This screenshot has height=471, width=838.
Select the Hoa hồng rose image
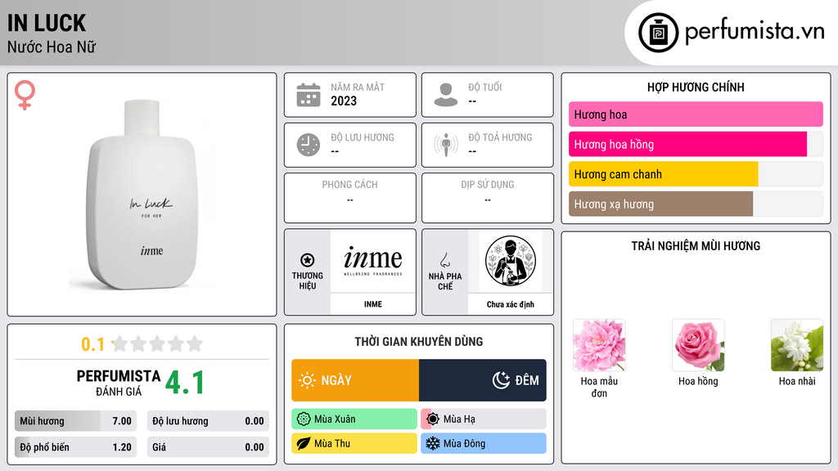click(698, 345)
